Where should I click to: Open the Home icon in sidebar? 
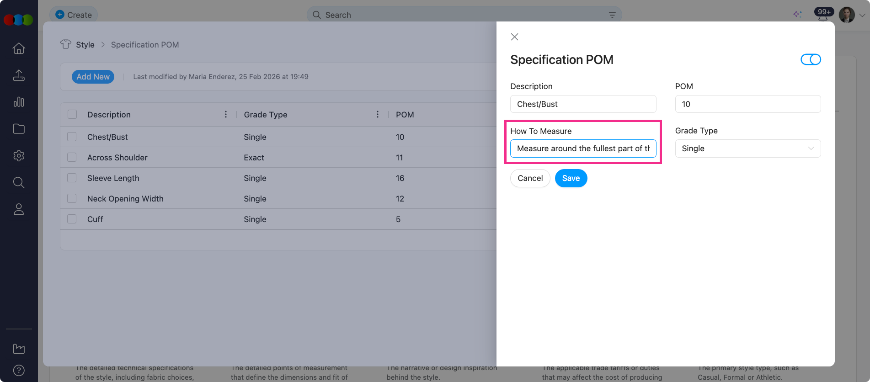[x=19, y=48]
